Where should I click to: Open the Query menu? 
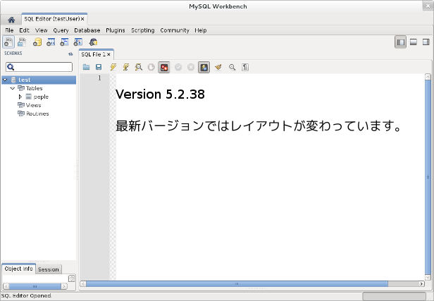coord(61,30)
